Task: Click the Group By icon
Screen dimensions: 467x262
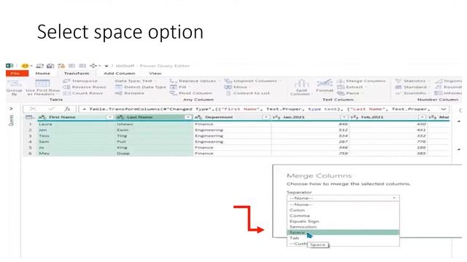Action: pyautogui.click(x=14, y=87)
